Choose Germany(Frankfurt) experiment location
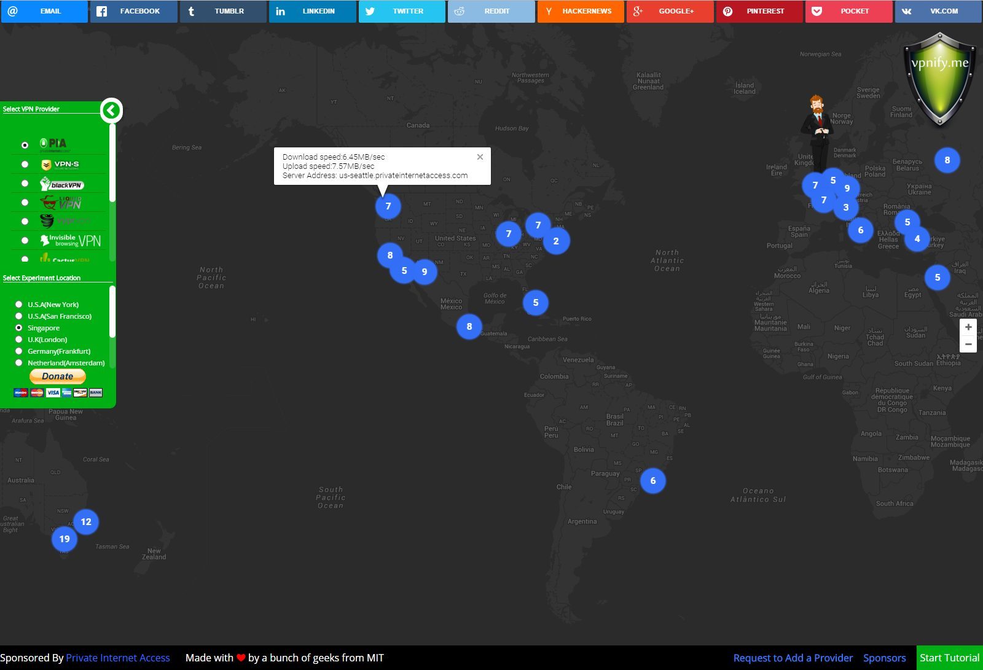This screenshot has width=983, height=670. tap(18, 351)
